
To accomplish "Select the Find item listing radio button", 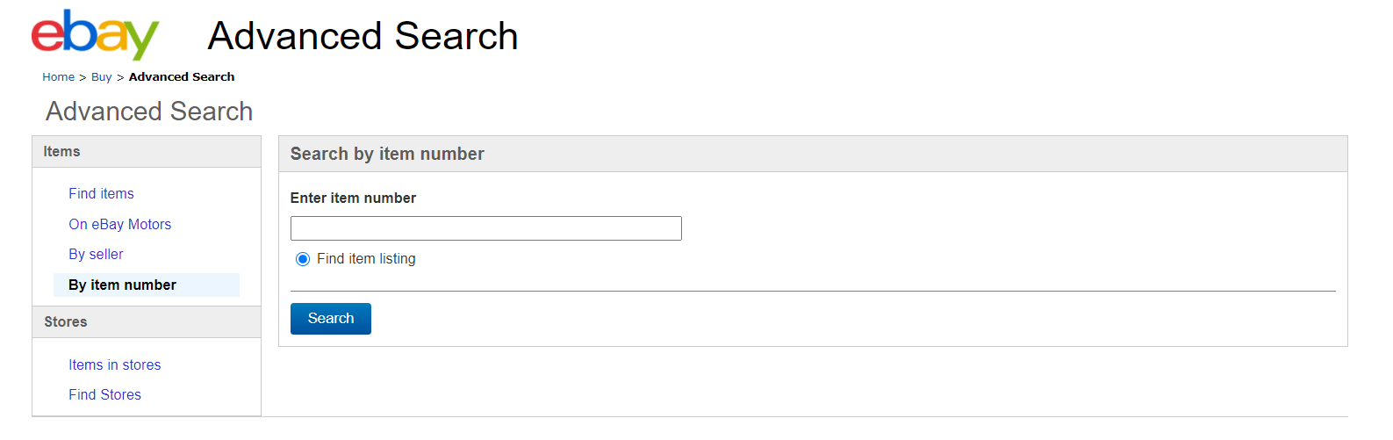I will tap(303, 259).
